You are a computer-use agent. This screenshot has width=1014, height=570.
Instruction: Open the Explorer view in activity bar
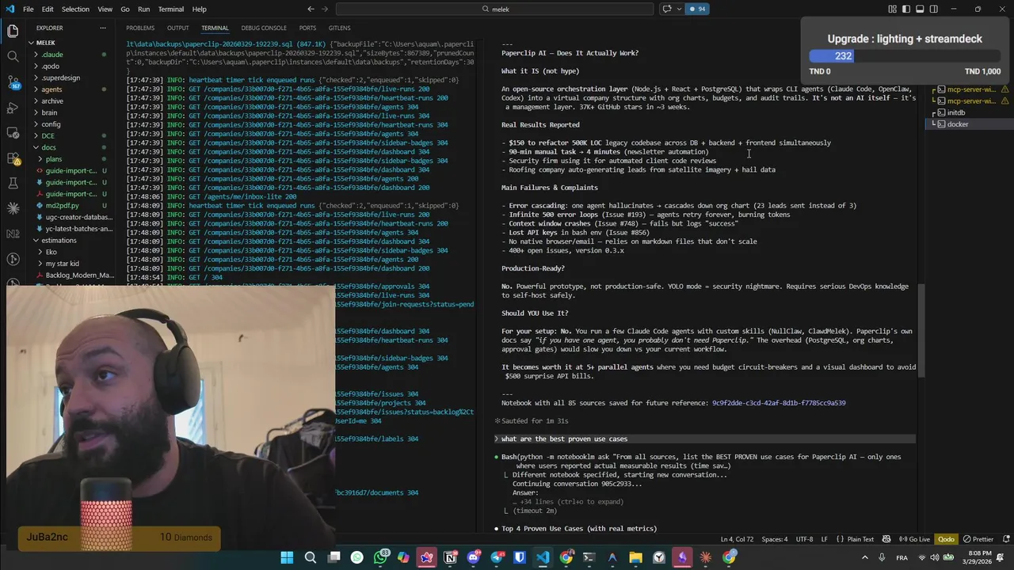tap(13, 31)
